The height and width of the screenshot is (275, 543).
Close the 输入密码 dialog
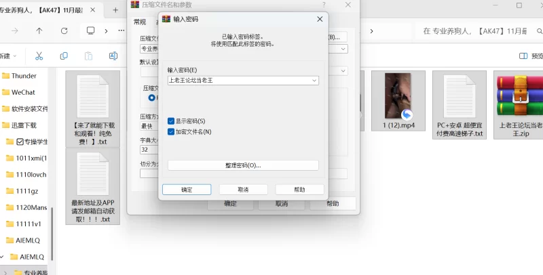pos(320,20)
